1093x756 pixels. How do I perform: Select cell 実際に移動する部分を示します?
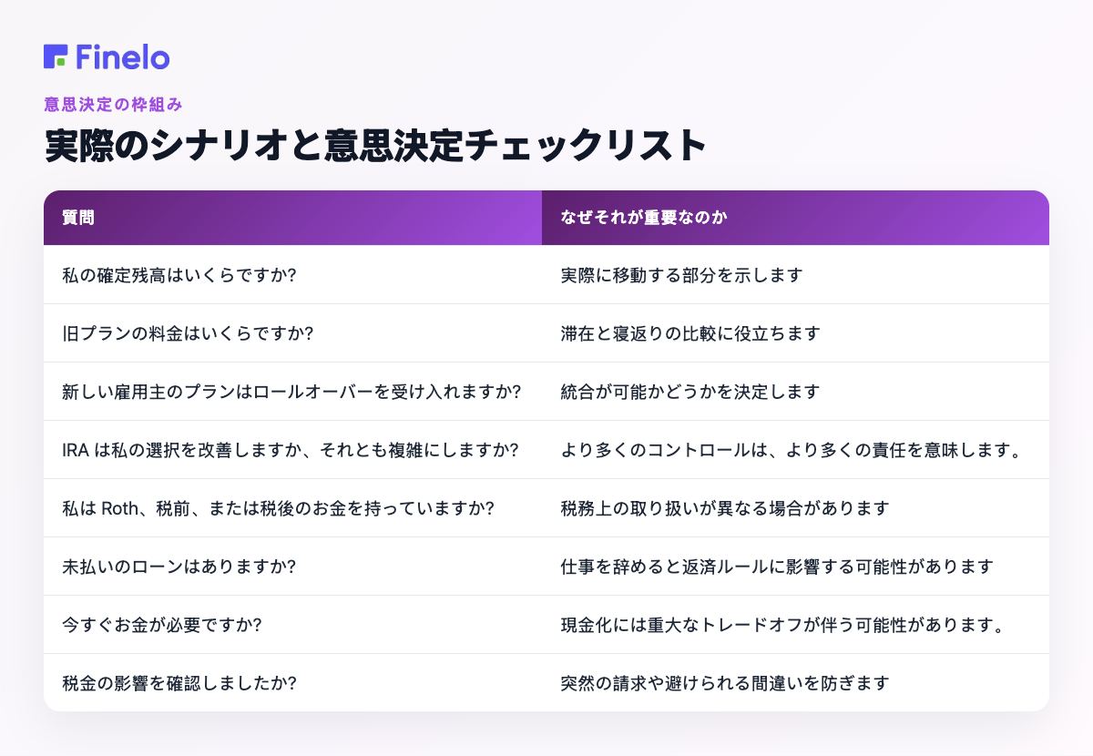[x=795, y=274]
